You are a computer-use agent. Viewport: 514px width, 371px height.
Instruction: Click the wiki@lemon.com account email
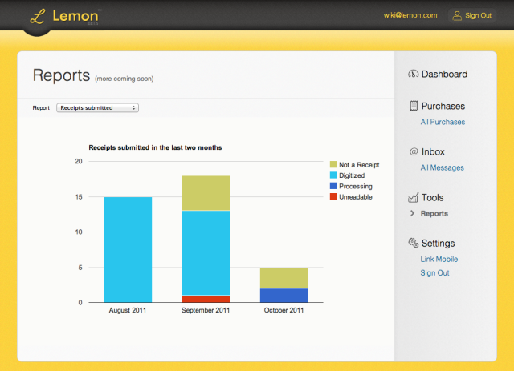[410, 15]
